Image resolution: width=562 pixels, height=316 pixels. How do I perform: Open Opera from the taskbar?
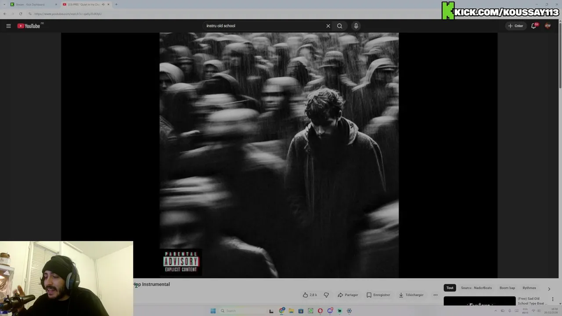320,311
